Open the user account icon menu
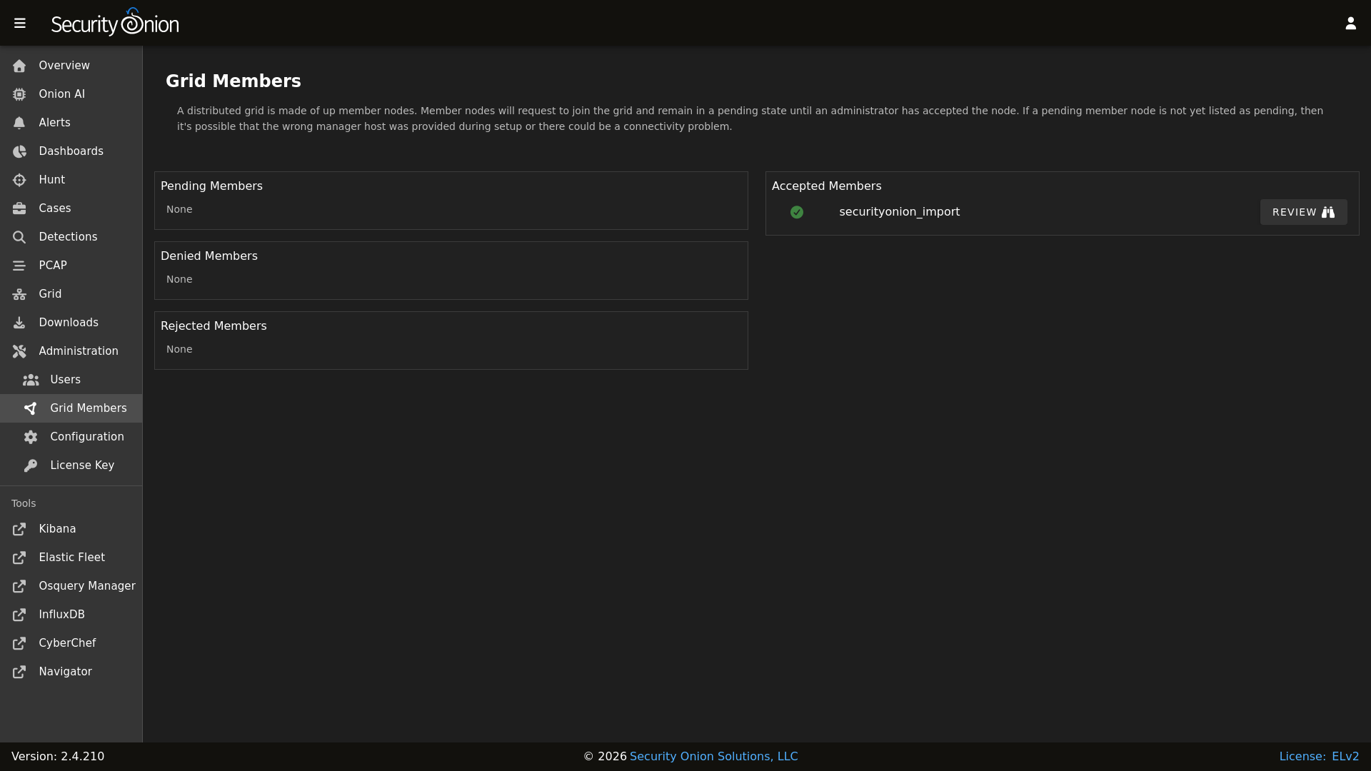This screenshot has height=771, width=1371. pos(1350,24)
